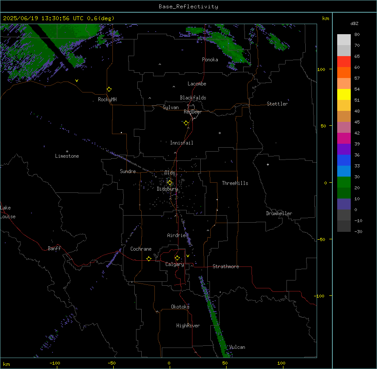The width and height of the screenshot is (377, 369).
Task: Click the Vulcan town label
Action: pos(237,347)
